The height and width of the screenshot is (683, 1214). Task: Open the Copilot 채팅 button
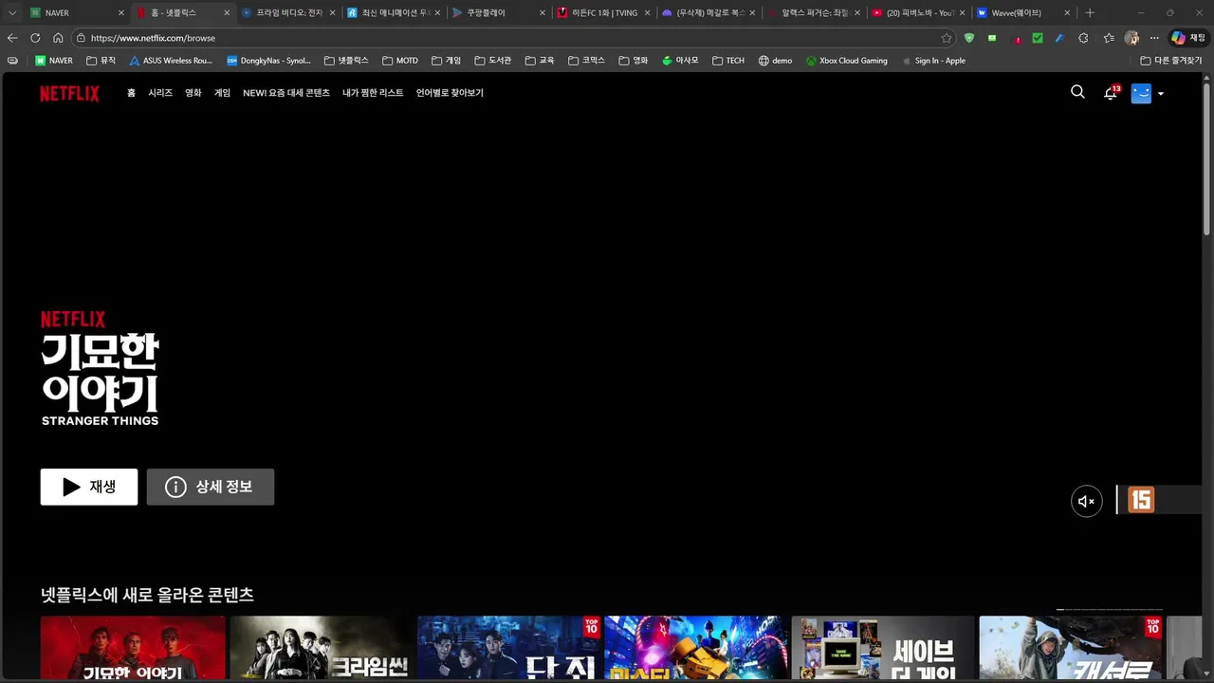coord(1188,38)
